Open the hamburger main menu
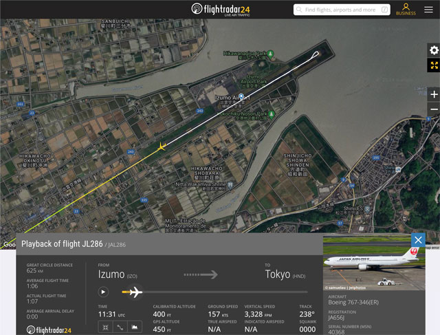This screenshot has height=335, width=440. pos(428,10)
